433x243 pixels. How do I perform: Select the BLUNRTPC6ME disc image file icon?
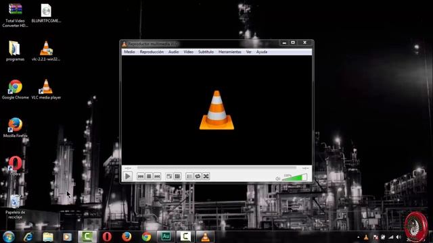(x=46, y=13)
